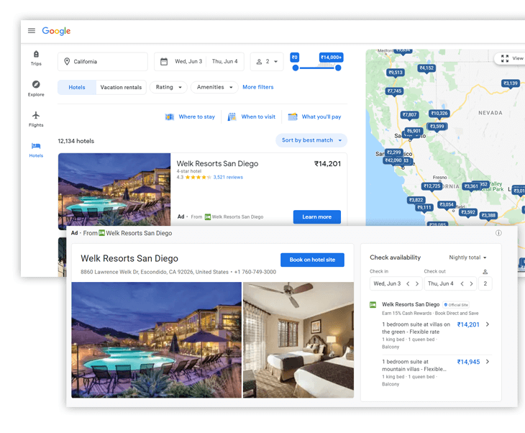
Task: Click the minimum price slider handle
Action: tap(296, 68)
